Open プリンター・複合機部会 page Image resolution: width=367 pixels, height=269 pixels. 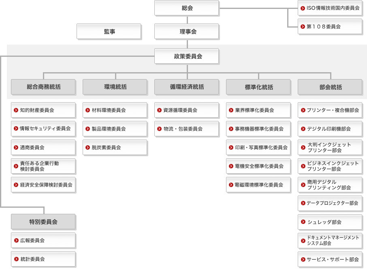point(333,110)
